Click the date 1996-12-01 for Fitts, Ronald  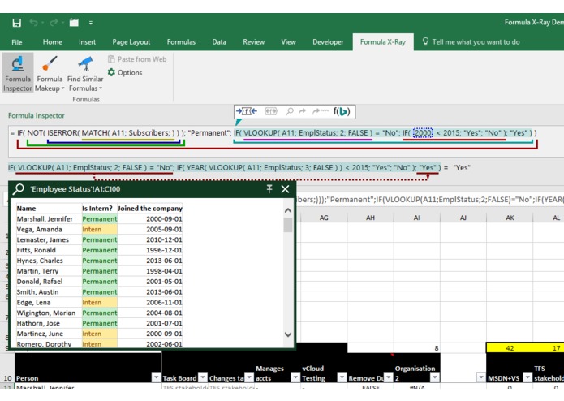(164, 250)
